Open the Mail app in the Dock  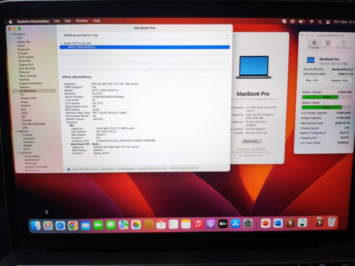86,225
